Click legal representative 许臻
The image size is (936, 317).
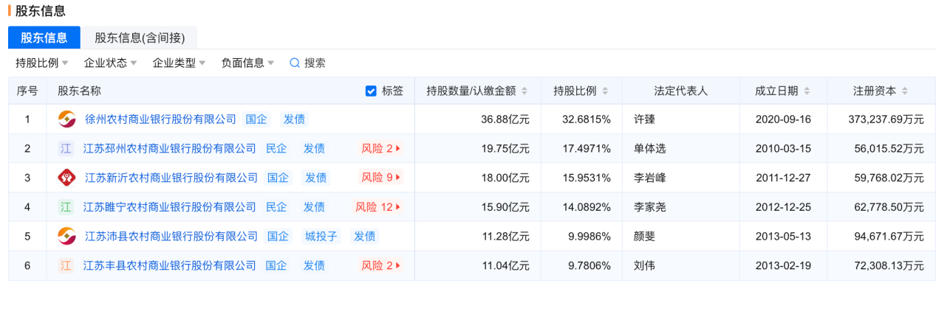(645, 119)
